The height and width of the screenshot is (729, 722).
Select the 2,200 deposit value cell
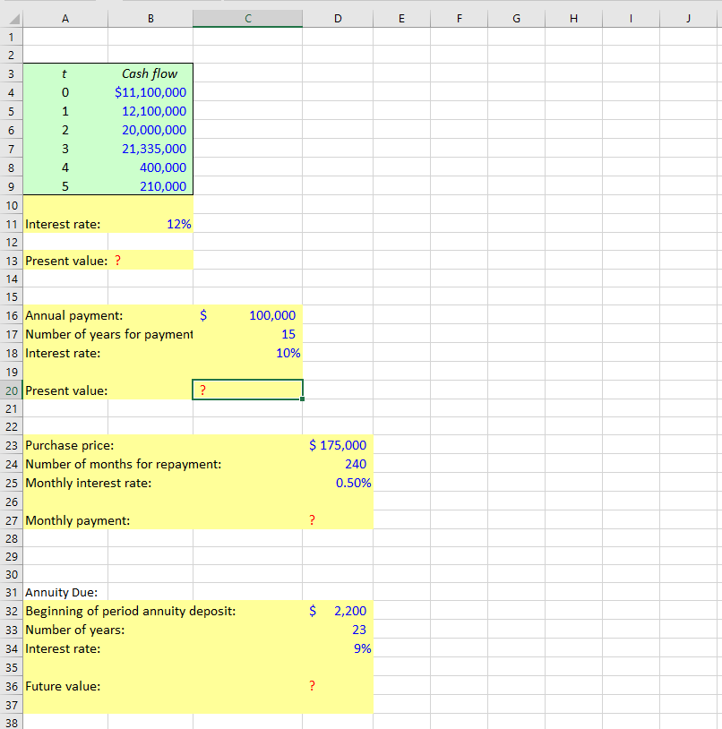pyautogui.click(x=338, y=611)
